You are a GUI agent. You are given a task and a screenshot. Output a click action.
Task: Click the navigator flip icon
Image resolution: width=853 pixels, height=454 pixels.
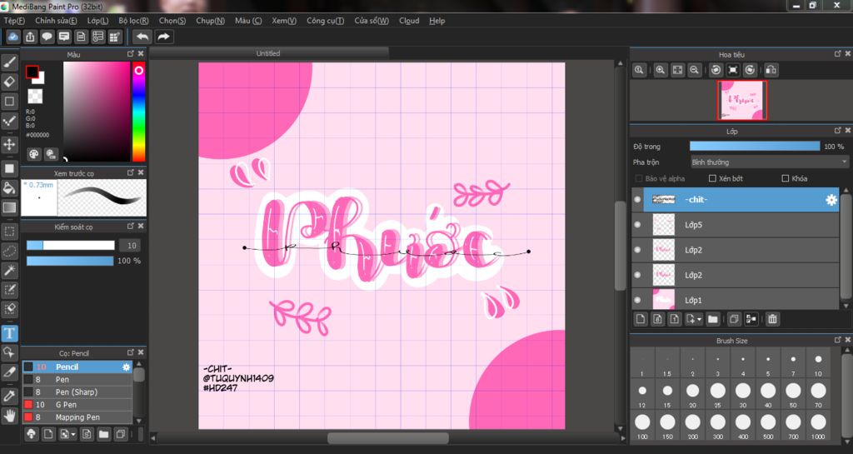point(771,70)
